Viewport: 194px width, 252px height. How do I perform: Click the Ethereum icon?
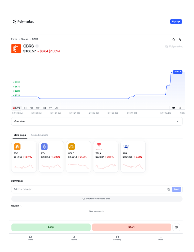[44, 147]
